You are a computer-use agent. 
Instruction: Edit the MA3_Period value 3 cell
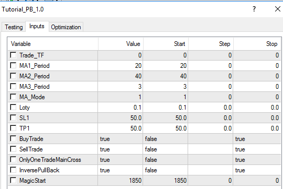pos(121,87)
